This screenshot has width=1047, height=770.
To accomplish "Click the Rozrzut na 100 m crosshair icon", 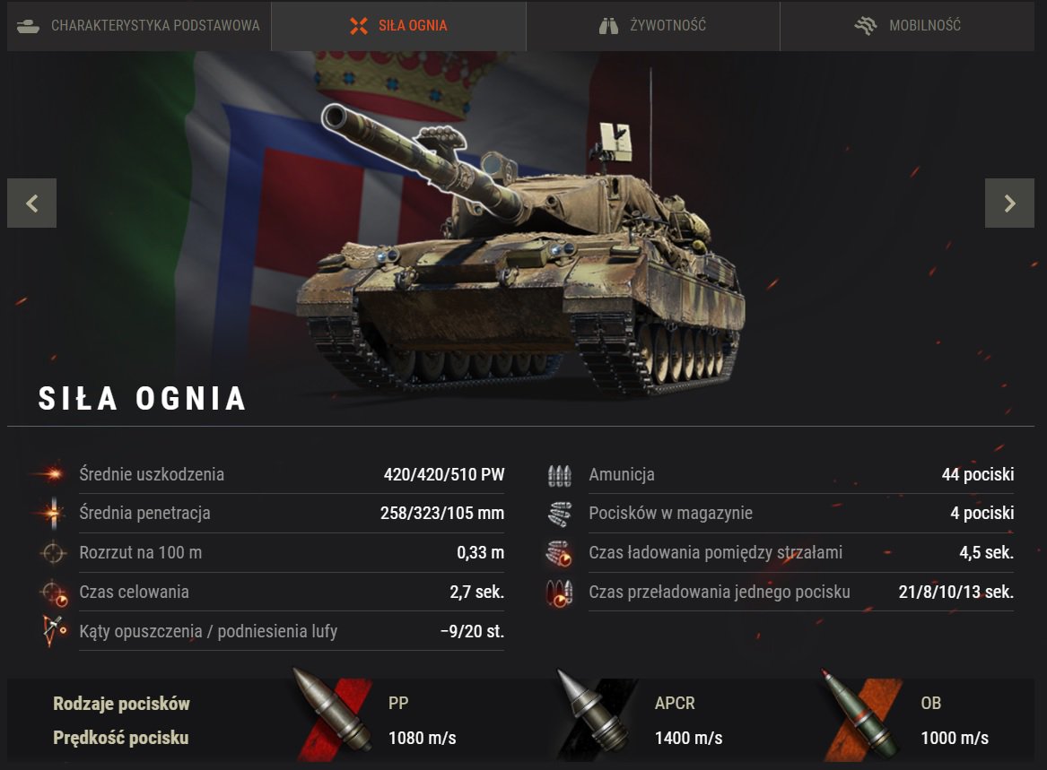I will tap(53, 553).
